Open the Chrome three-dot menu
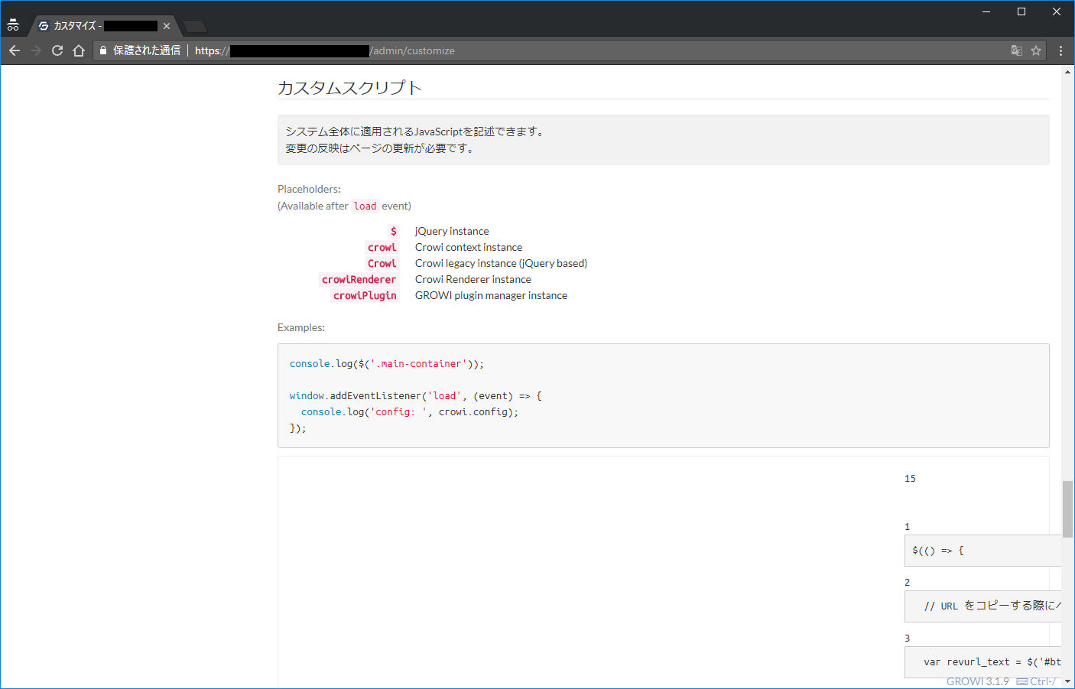1075x689 pixels. 1060,50
